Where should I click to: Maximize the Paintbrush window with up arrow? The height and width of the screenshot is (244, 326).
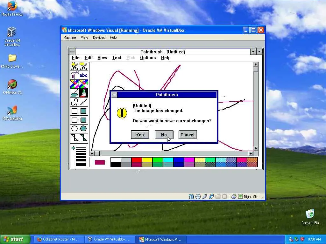coord(259,52)
